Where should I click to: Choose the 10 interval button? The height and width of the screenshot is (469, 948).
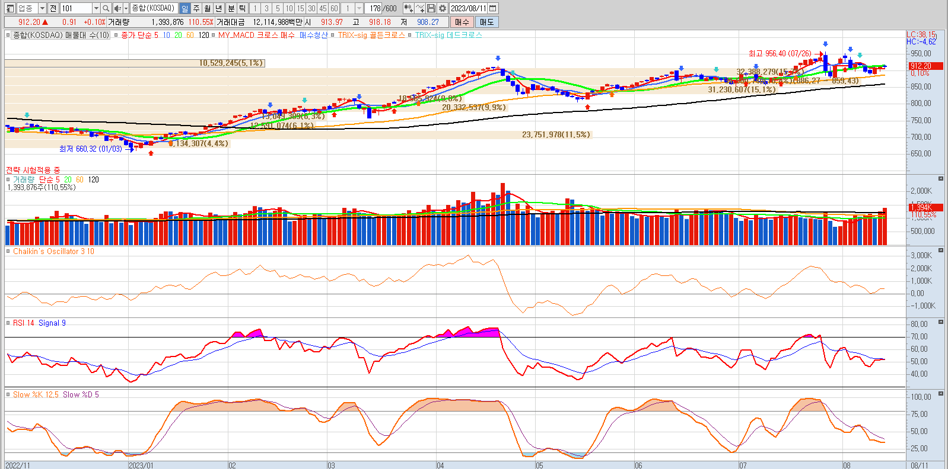(289, 8)
